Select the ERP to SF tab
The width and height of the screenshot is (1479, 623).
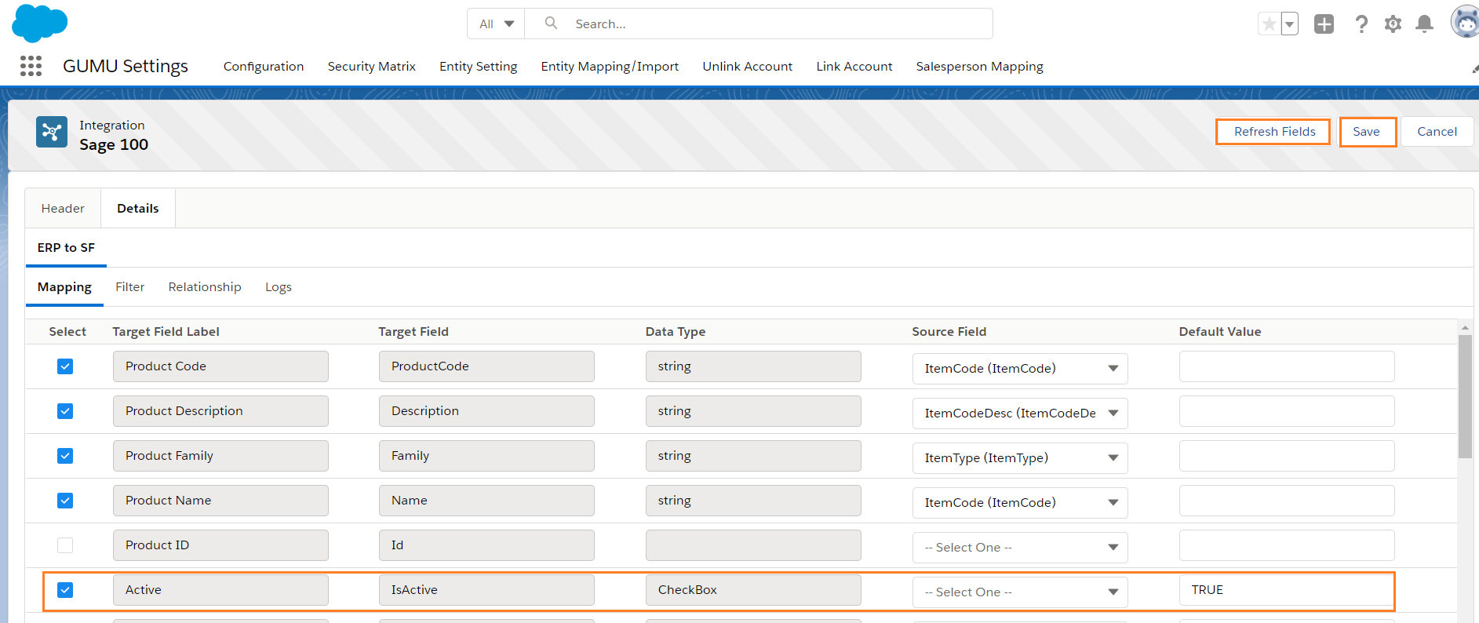66,248
